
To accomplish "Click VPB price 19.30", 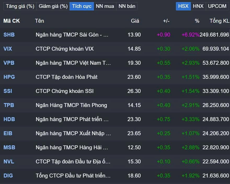I will pos(134,63).
